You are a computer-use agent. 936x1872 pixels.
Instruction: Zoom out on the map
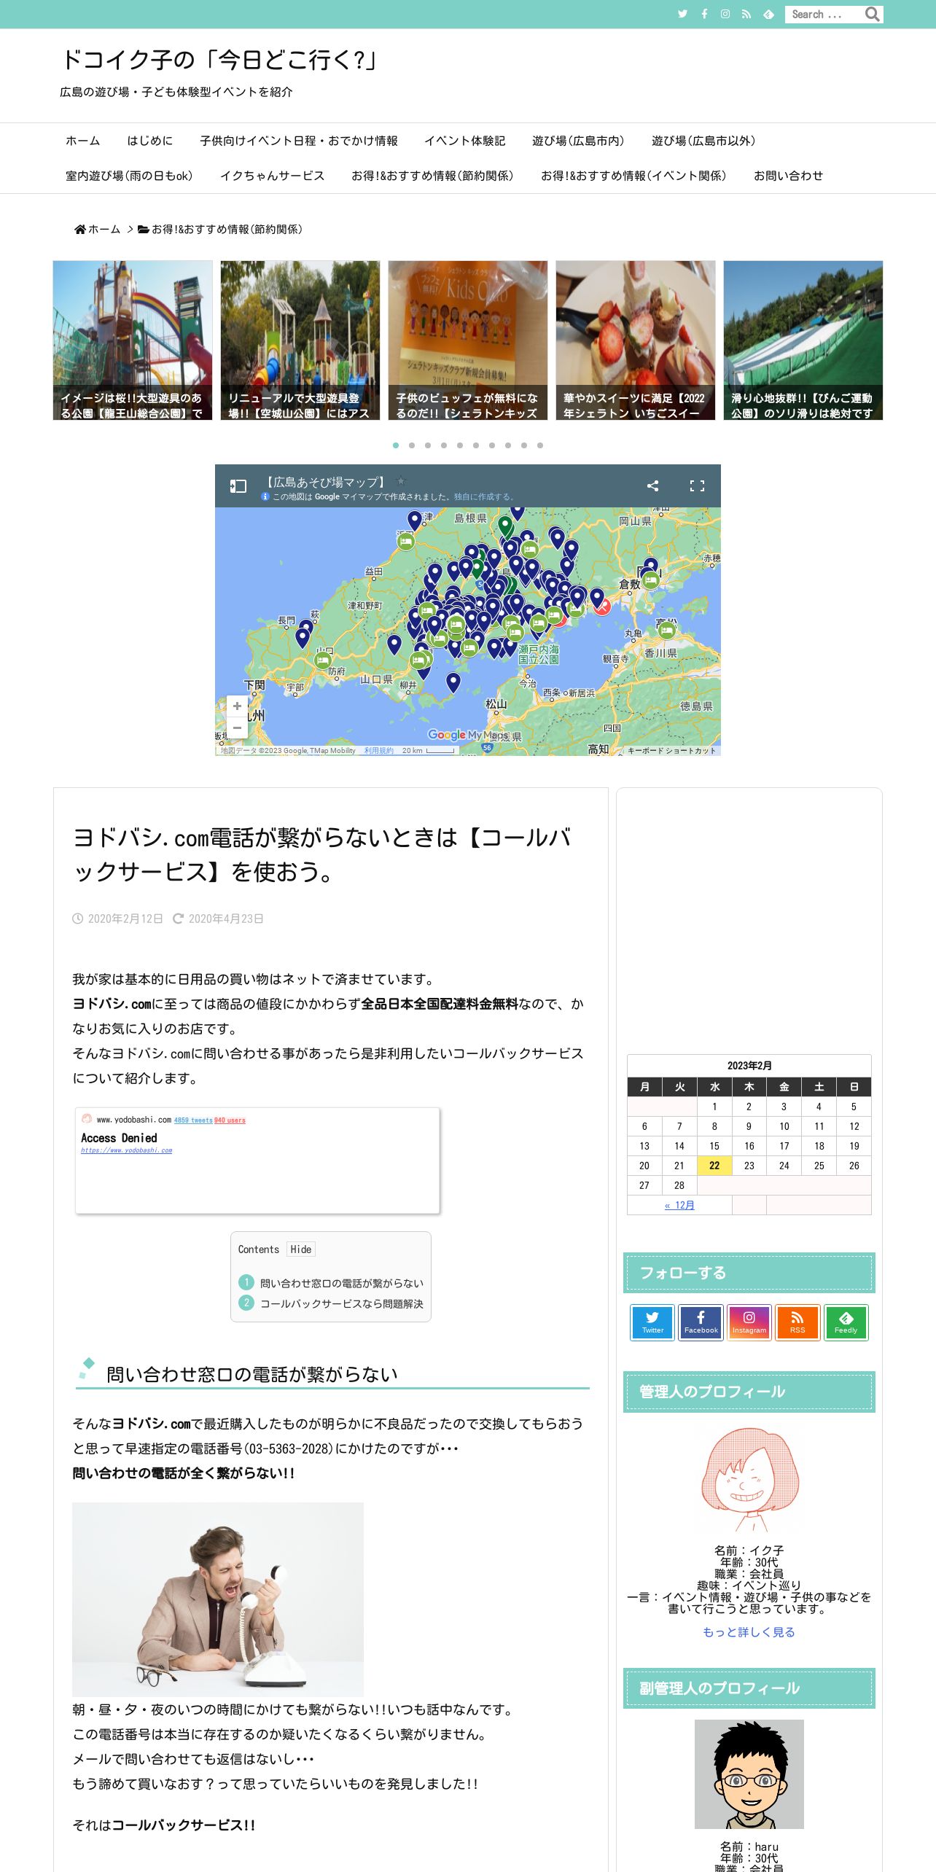click(237, 728)
